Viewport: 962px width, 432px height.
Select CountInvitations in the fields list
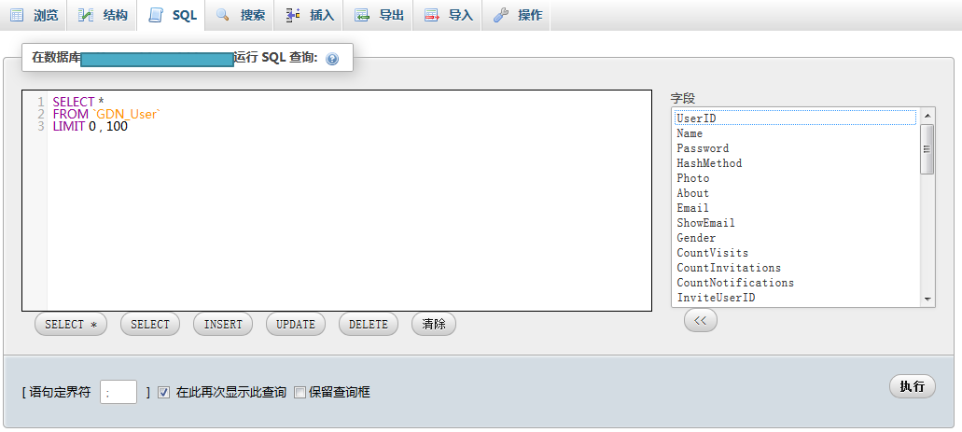click(796, 268)
